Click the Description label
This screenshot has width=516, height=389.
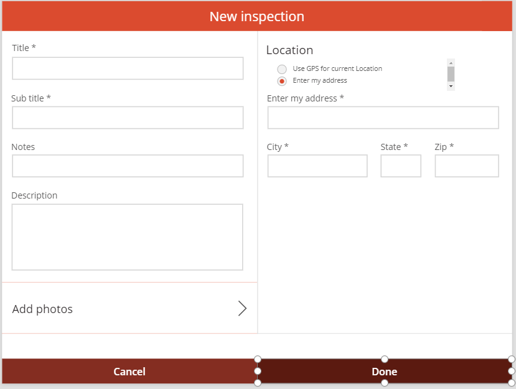[34, 195]
